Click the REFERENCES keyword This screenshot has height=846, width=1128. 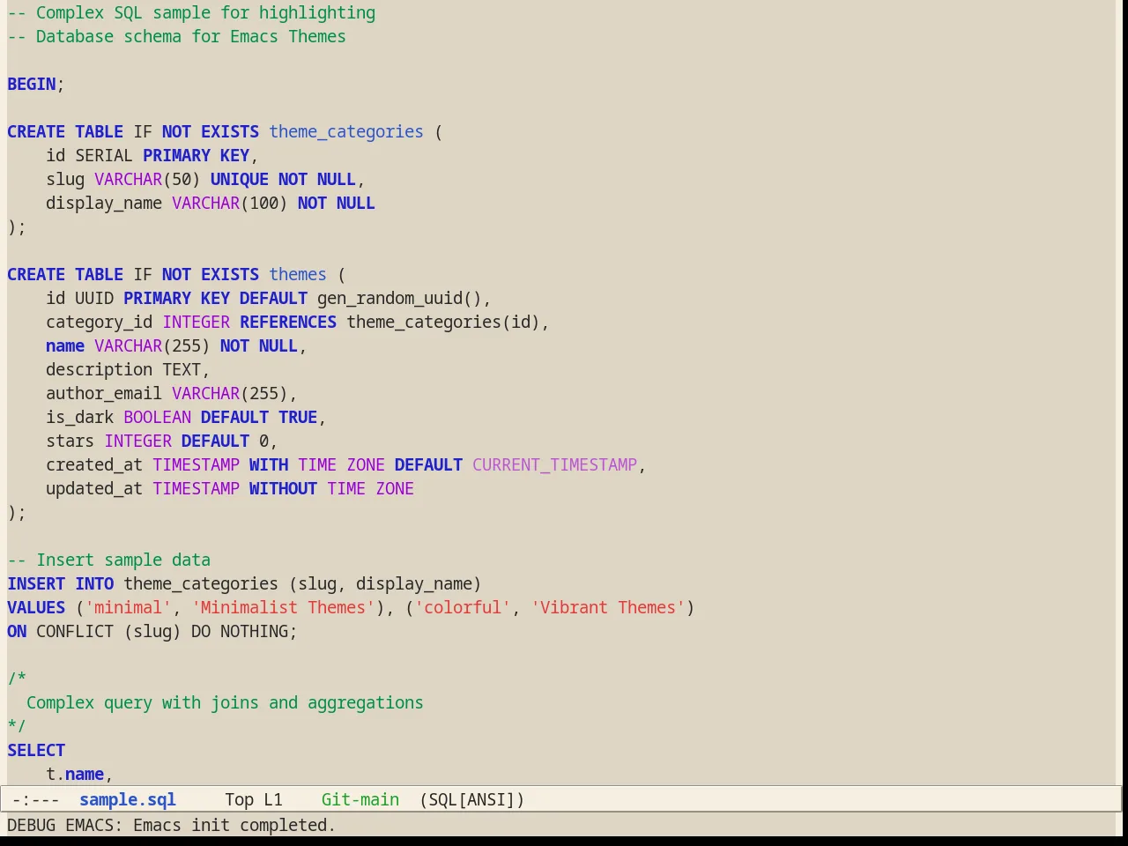click(288, 322)
